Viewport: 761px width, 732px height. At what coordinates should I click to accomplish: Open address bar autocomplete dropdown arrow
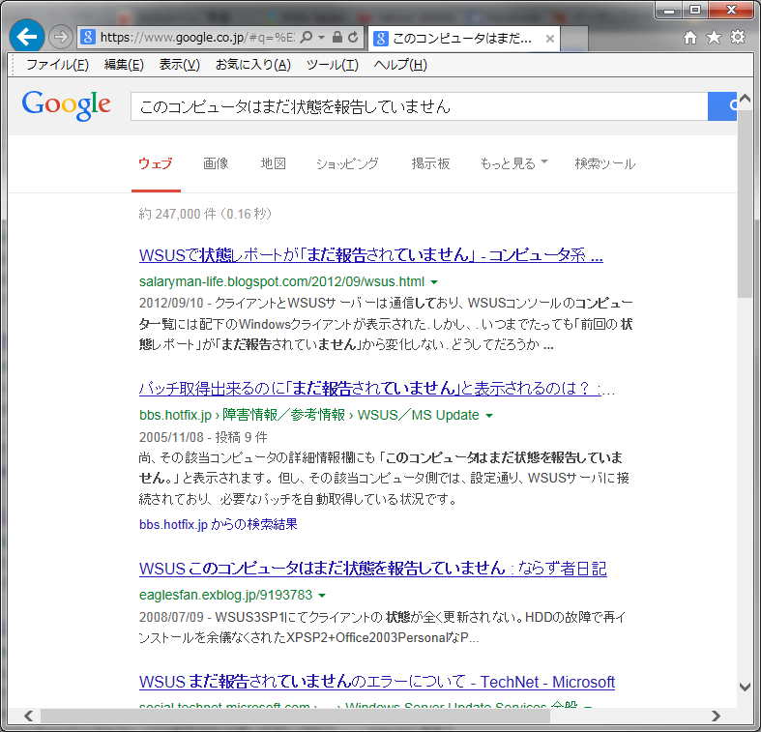321,37
